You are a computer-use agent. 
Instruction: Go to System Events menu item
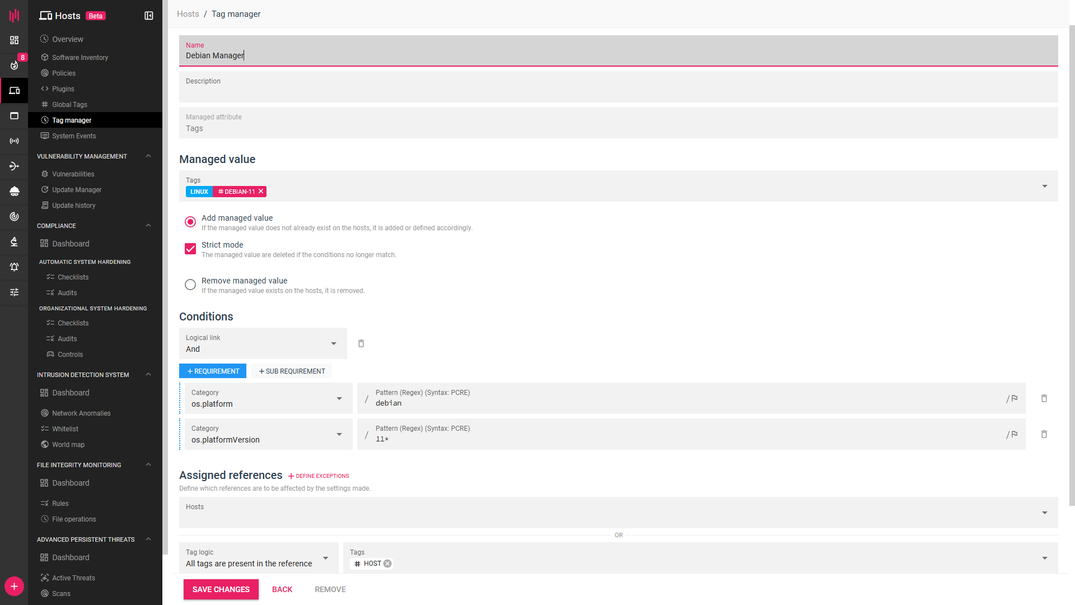pyautogui.click(x=74, y=136)
